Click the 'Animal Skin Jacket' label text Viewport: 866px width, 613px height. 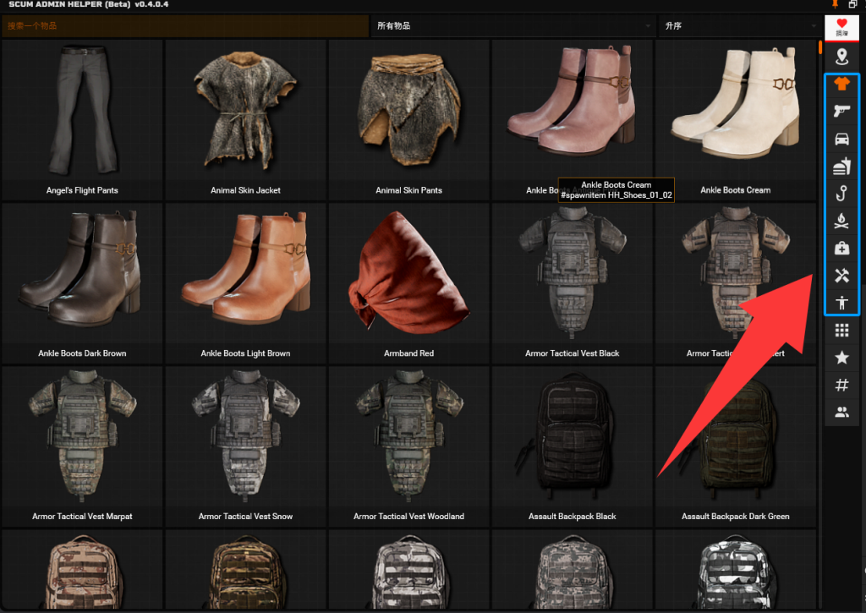click(x=246, y=190)
